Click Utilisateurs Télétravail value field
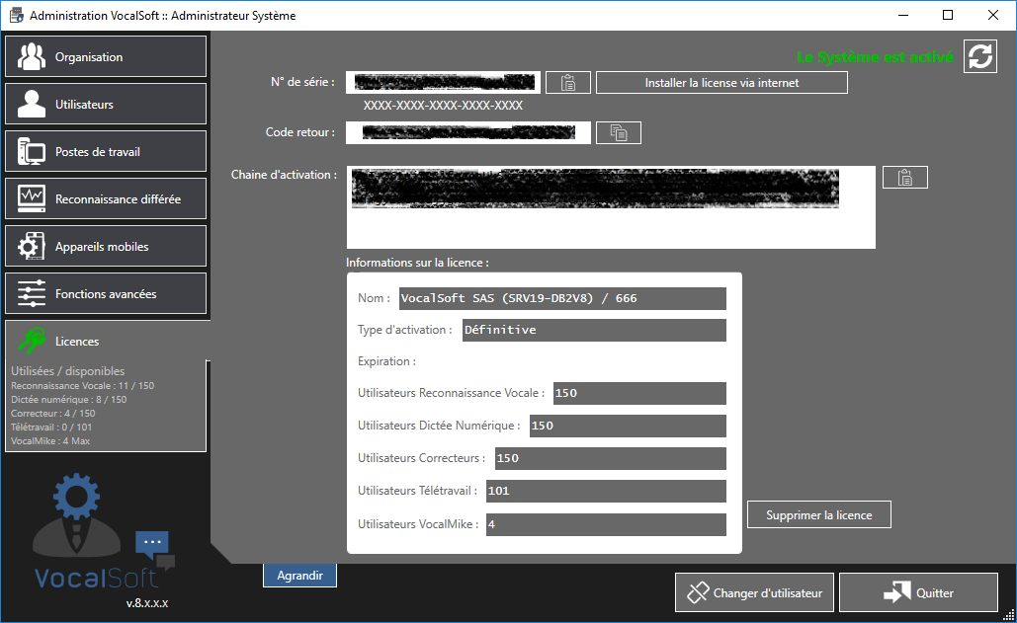Viewport: 1017px width, 623px height. tap(607, 491)
